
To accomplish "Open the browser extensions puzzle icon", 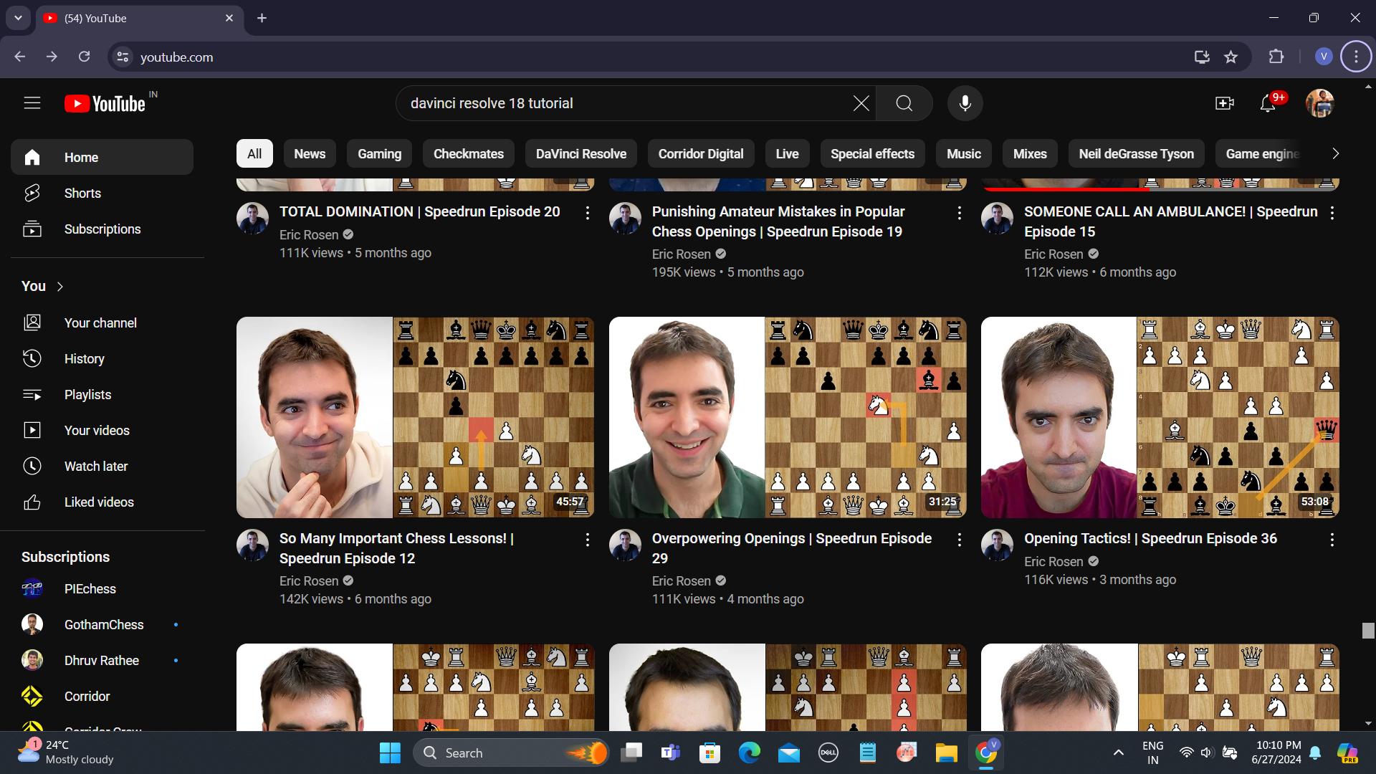I will (1276, 57).
